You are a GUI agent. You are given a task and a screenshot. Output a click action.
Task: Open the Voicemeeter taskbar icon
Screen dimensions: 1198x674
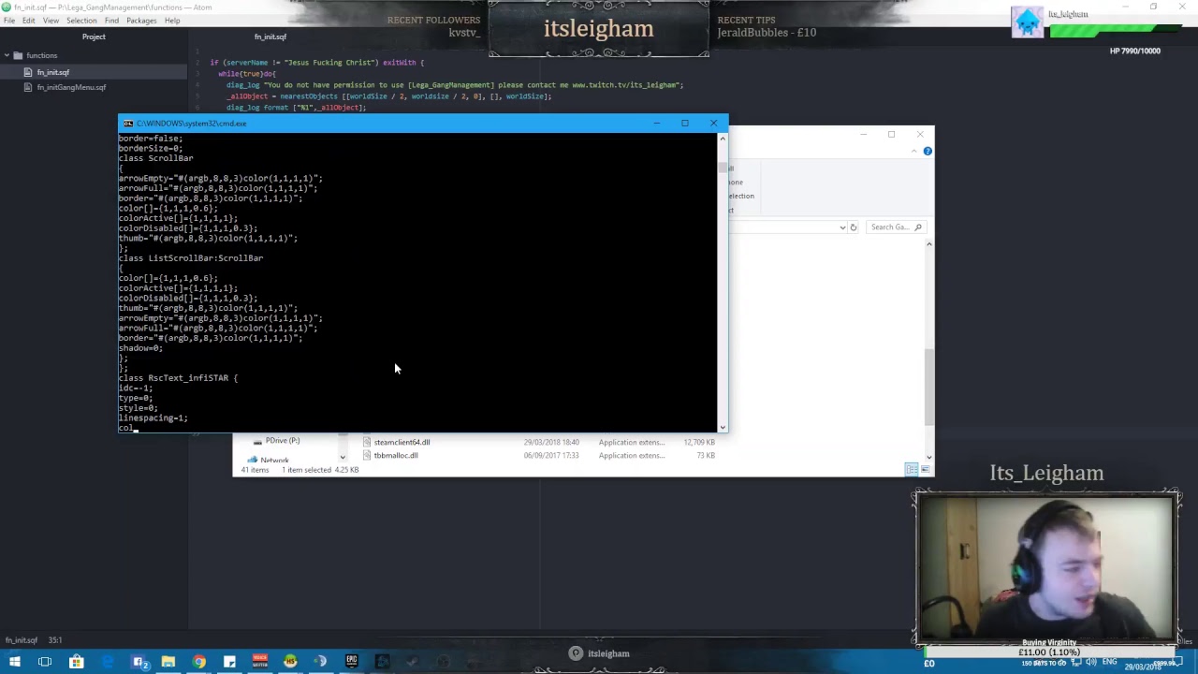point(260,663)
